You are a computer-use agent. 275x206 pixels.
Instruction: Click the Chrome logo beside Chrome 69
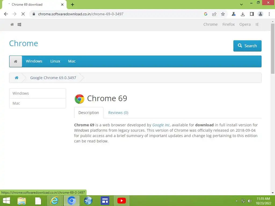coord(79,99)
